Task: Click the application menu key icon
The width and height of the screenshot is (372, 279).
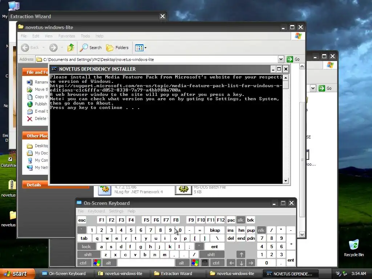Action: (205, 263)
